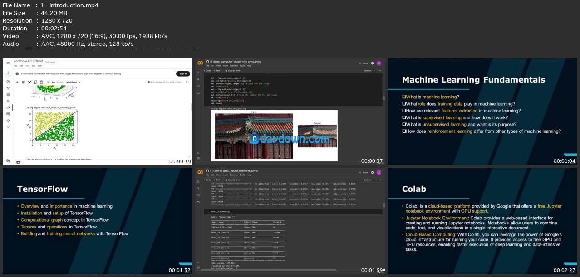Viewport: 580px width, 277px height.
Task: Open Datasets table icon in Kaggle sidebar
Action: [x=8, y=94]
